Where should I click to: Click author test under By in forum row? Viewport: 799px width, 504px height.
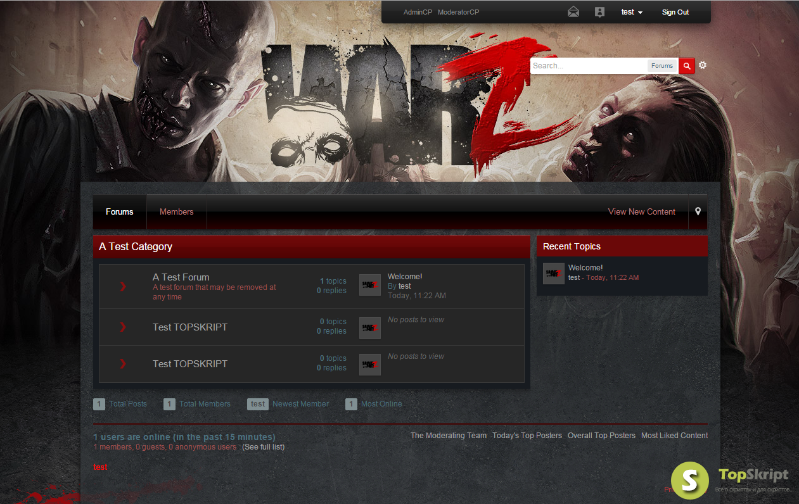point(405,286)
